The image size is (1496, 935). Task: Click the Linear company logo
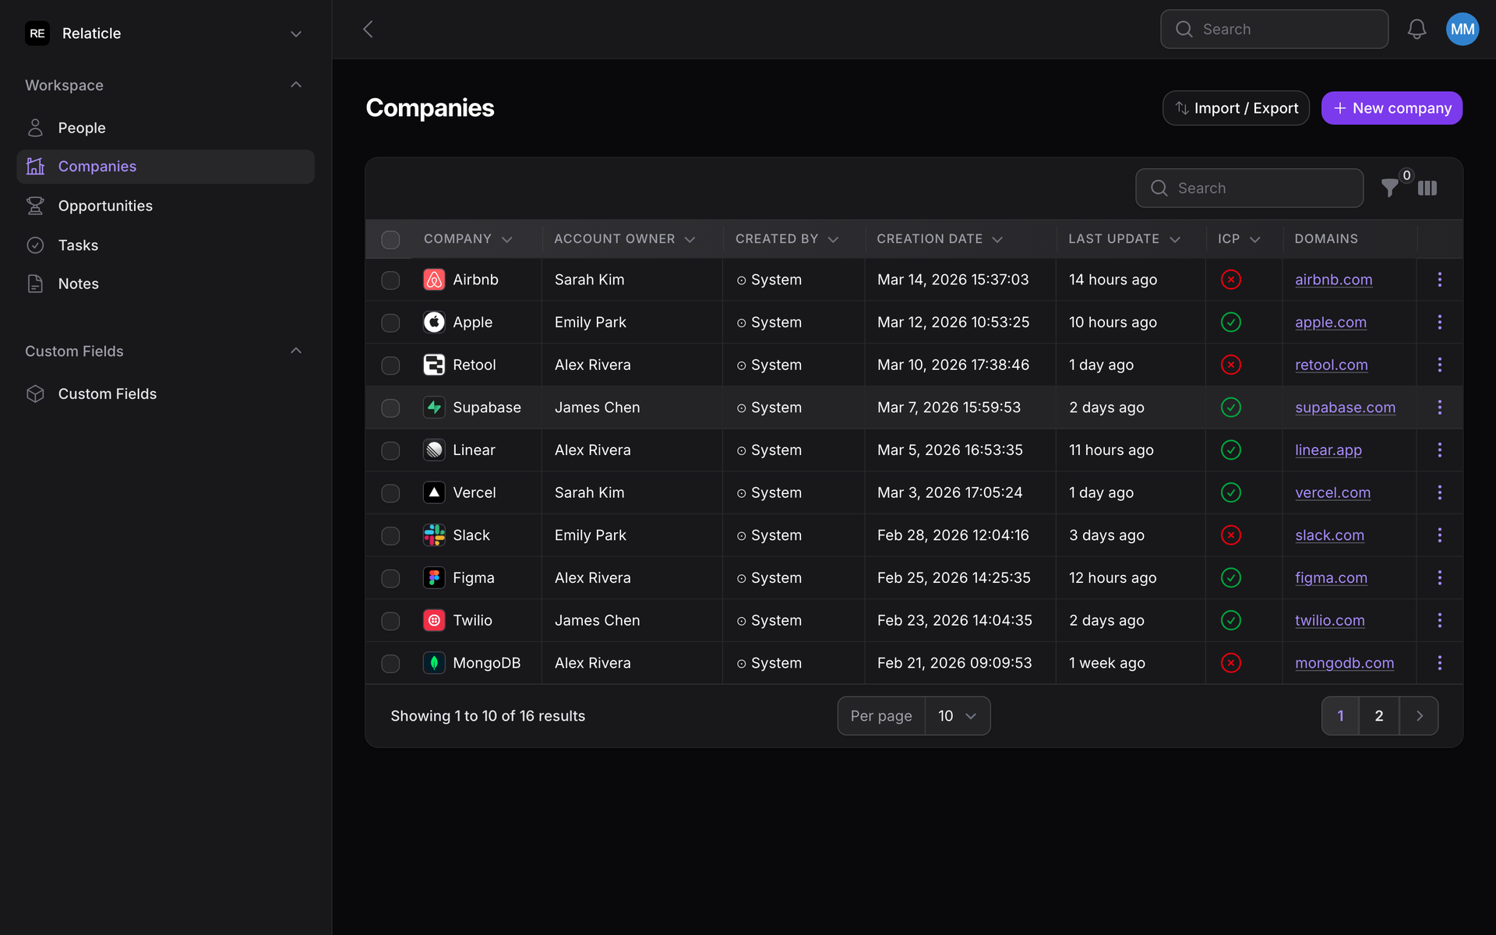point(434,450)
